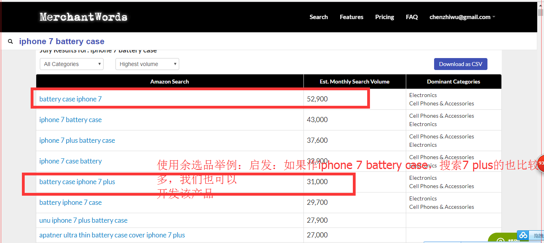Viewport: 544px width, 243px height.
Task: Select the 43,000 volume cell
Action: (354, 120)
